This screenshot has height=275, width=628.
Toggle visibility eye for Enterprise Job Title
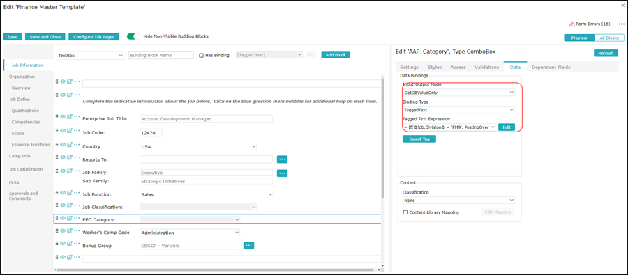click(x=63, y=117)
